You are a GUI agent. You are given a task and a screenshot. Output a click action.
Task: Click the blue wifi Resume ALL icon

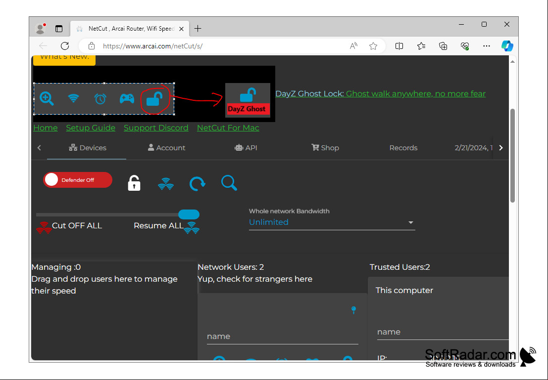click(x=192, y=227)
